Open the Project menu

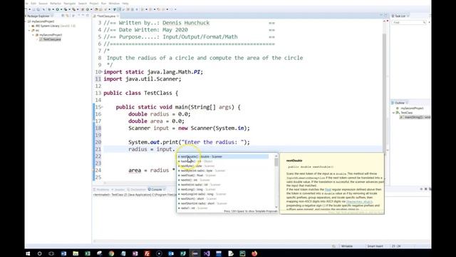pos(94,4)
